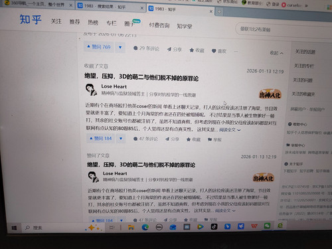Image resolution: width=332 pixels, height=249 pixels.
Task: Open 关注的收藏夹 in sidebar
Action: pos(303,94)
